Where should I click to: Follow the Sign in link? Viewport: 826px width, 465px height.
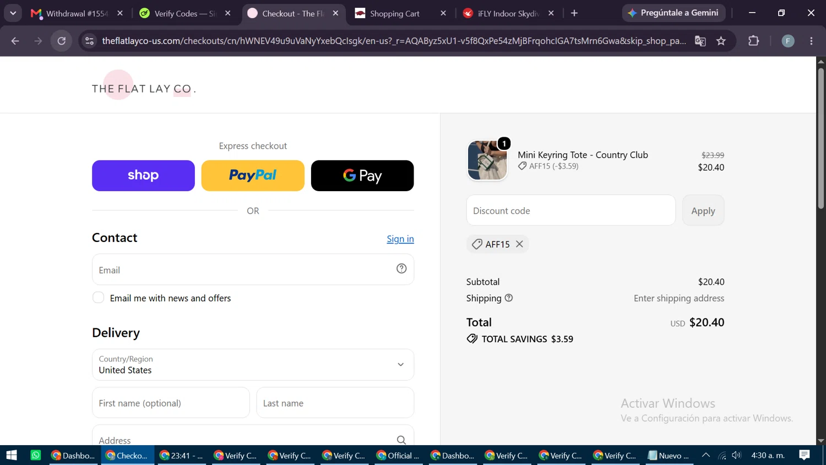(400, 239)
